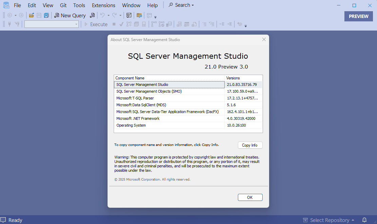Open the Extensions menu
The image size is (377, 224).
103,5
